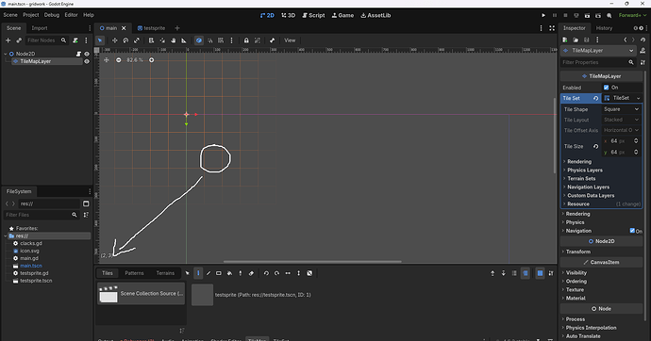This screenshot has width=651, height=341.
Task: Switch to Rotate Mode tool
Action: [x=125, y=41]
